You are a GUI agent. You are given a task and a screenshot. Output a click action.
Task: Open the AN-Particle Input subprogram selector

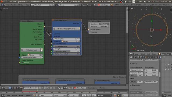click(x=31, y=50)
